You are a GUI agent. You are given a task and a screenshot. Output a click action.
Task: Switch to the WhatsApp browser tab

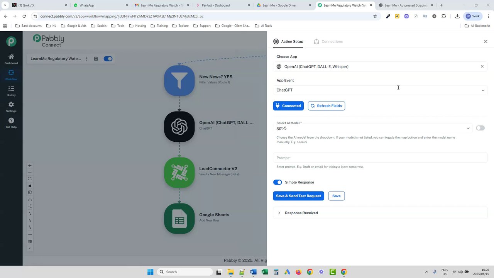[101, 5]
